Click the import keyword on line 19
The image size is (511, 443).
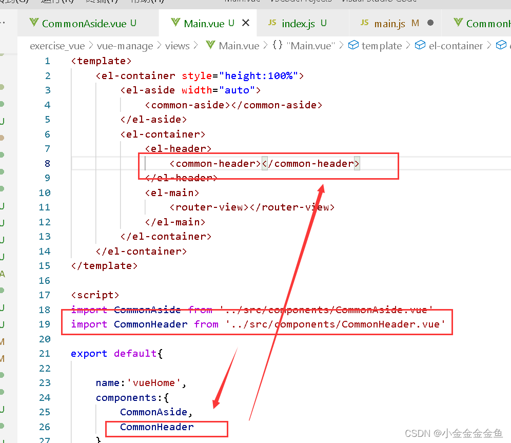(x=89, y=324)
